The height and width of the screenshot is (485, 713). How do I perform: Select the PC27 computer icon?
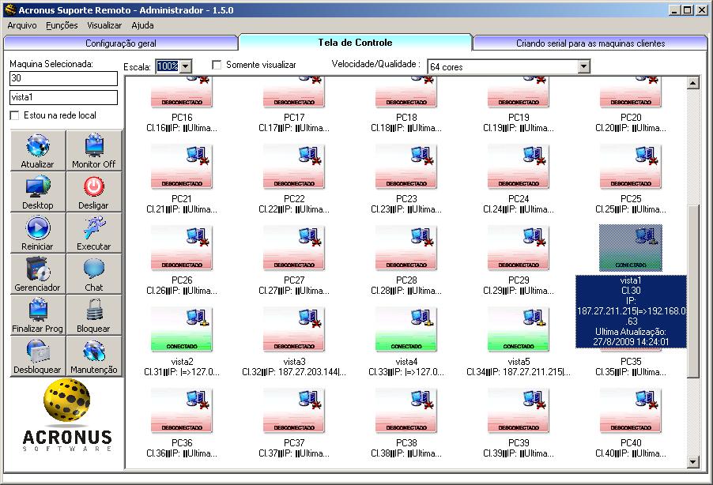coord(294,248)
